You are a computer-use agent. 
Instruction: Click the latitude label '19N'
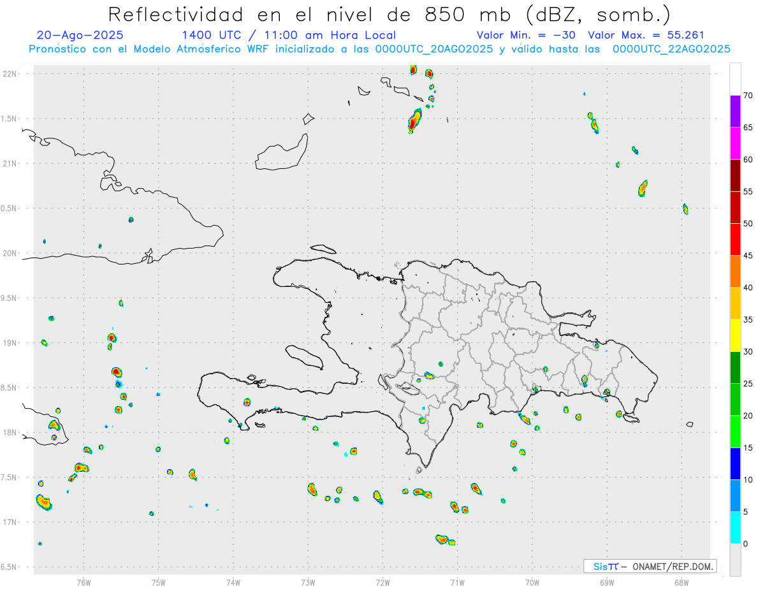click(x=11, y=343)
